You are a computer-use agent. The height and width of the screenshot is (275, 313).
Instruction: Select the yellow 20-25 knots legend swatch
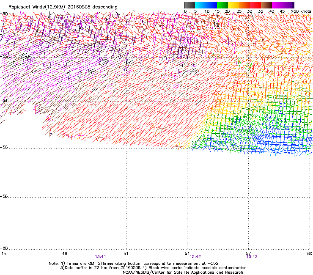(x=233, y=5)
